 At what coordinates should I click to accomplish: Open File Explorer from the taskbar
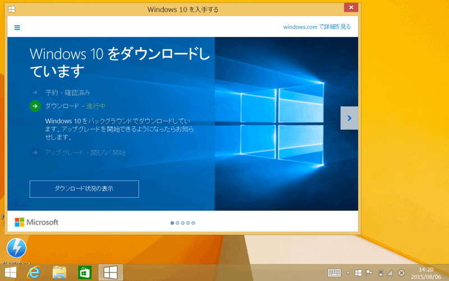point(59,273)
